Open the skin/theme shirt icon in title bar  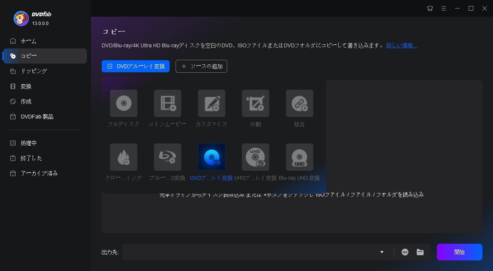point(430,8)
